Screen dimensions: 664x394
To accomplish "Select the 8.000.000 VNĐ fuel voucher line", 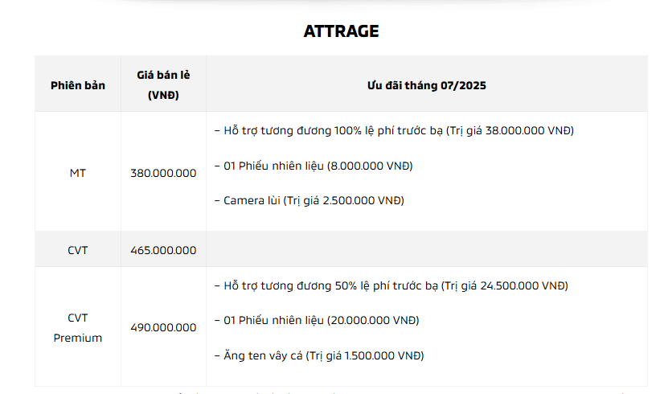I will pyautogui.click(x=314, y=166).
